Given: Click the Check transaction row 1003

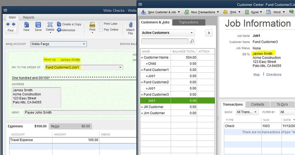Looking at the screenshot, I should (259, 126).
